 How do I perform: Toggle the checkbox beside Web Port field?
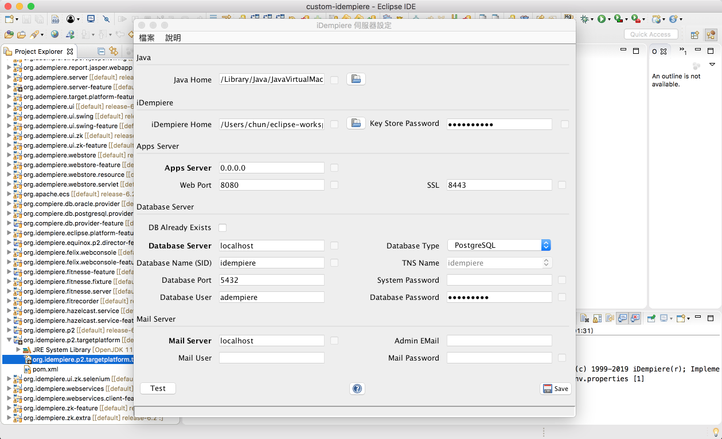click(334, 185)
